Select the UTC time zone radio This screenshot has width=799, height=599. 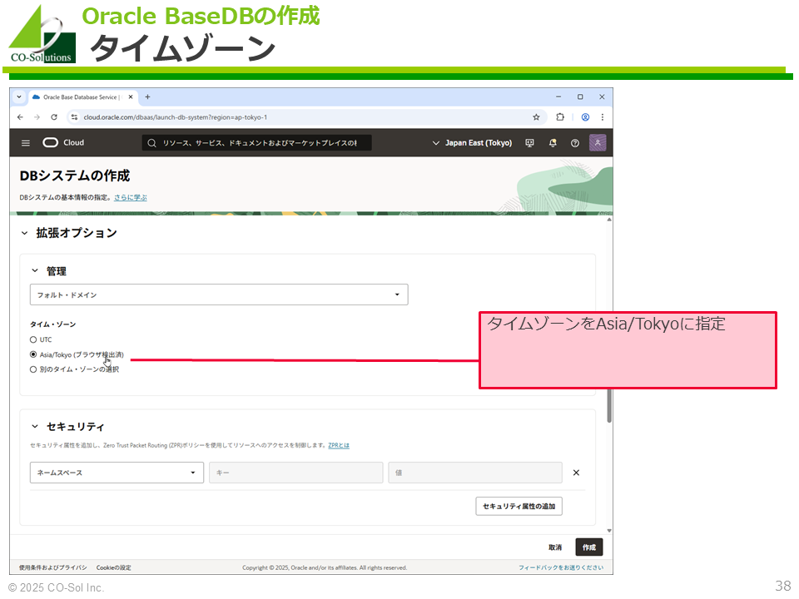coord(33,339)
